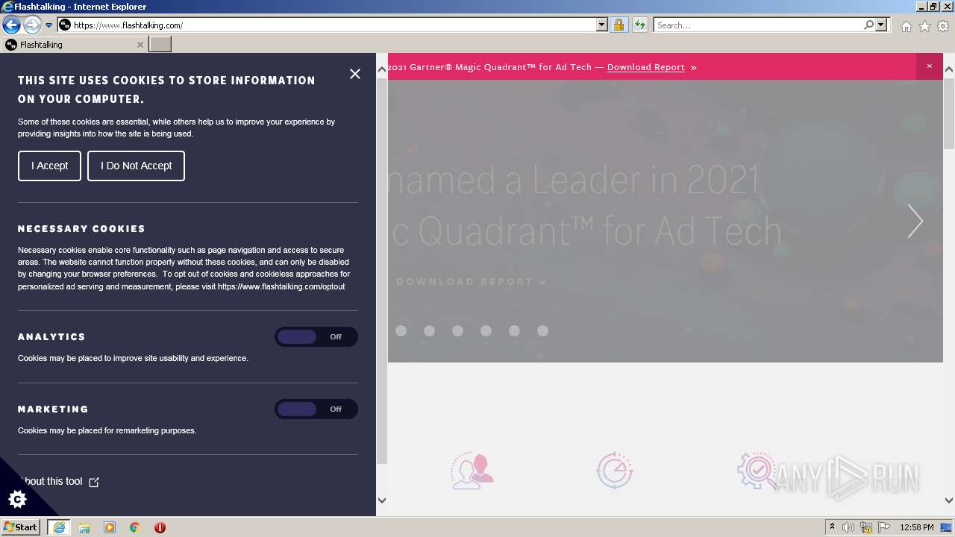Close the cookie consent panel
This screenshot has height=537, width=955.
[355, 74]
